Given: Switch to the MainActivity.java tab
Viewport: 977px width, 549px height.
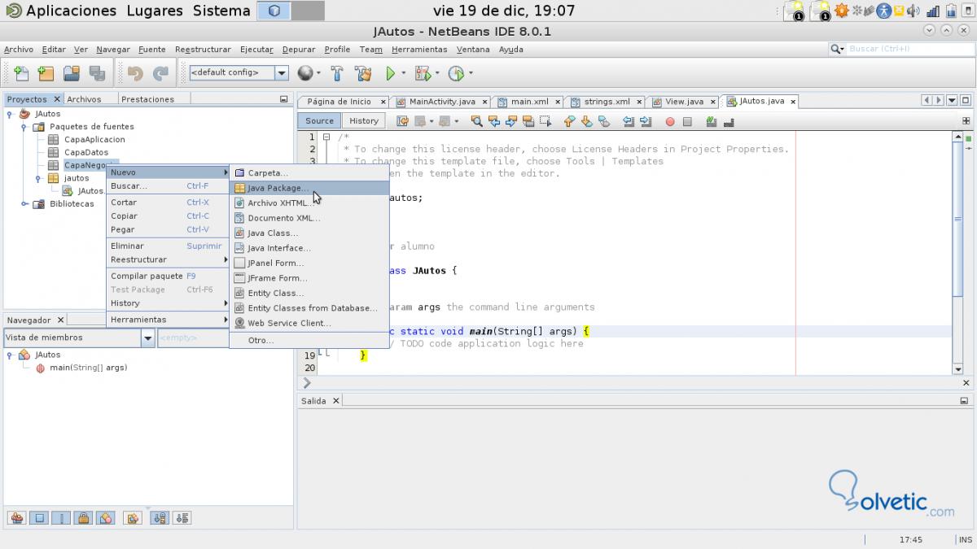Looking at the screenshot, I should (x=441, y=102).
